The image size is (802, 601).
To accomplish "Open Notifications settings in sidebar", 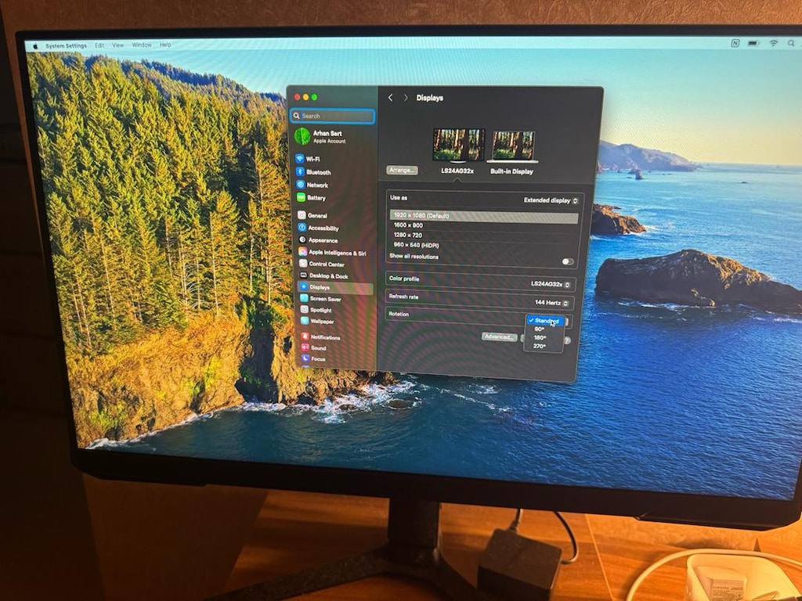I will pyautogui.click(x=320, y=336).
